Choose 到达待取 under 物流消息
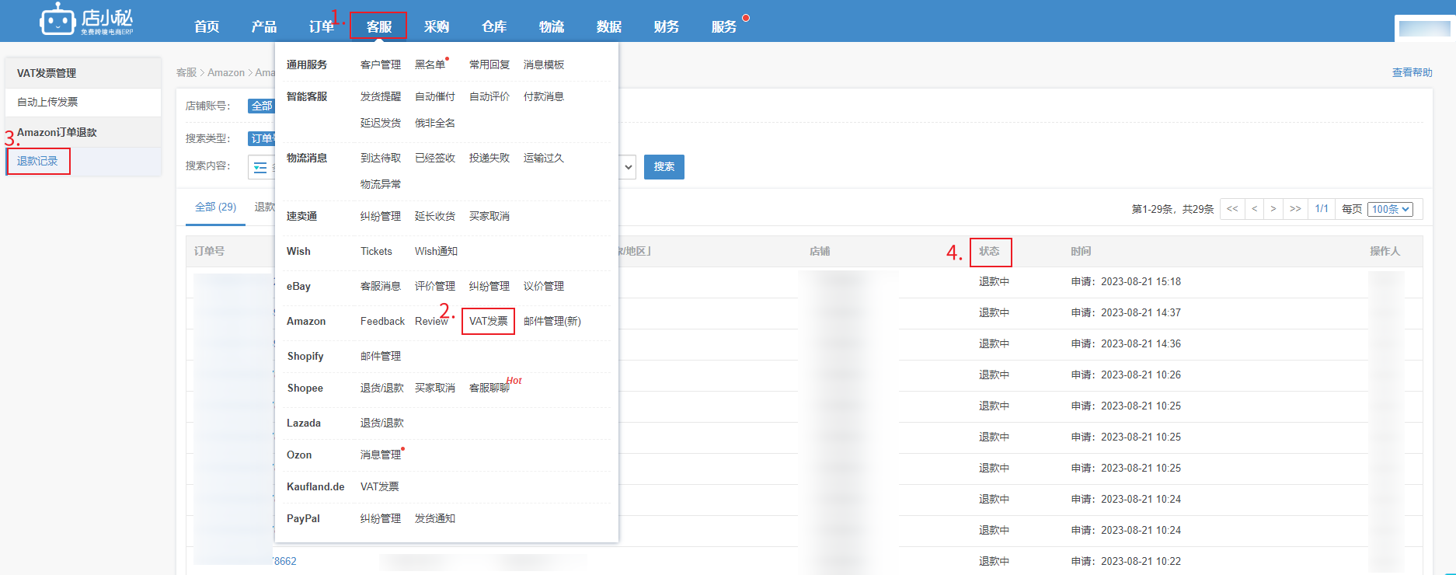This screenshot has height=575, width=1456. (x=381, y=158)
